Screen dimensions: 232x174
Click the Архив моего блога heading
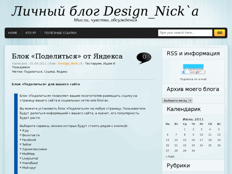193,89
